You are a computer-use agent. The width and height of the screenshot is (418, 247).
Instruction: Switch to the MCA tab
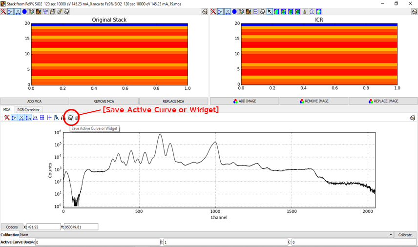click(7, 109)
